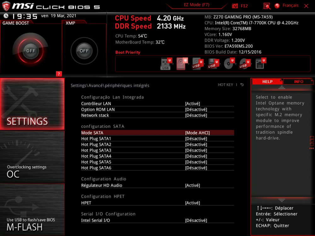This screenshot has height=236, width=315.
Task: Select the last network boot device icon
Action: point(260,64)
